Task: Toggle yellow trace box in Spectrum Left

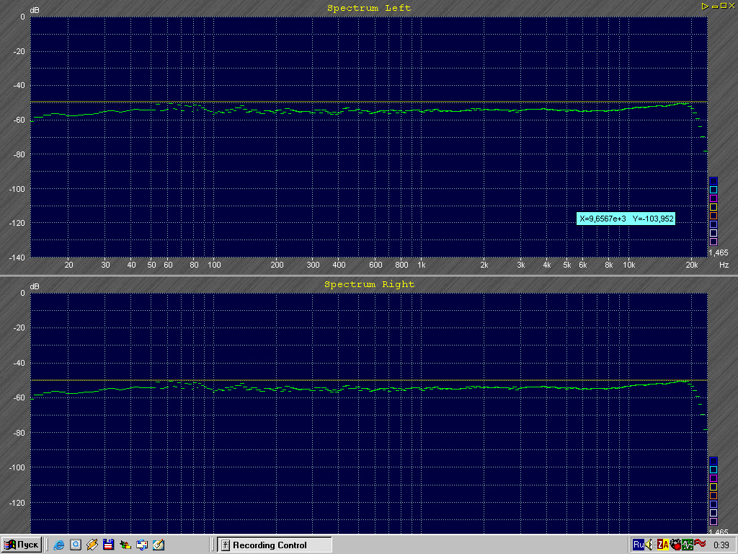Action: pyautogui.click(x=713, y=207)
